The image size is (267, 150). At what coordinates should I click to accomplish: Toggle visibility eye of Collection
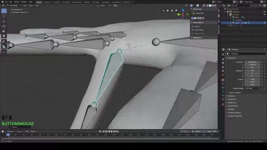pos(264,12)
